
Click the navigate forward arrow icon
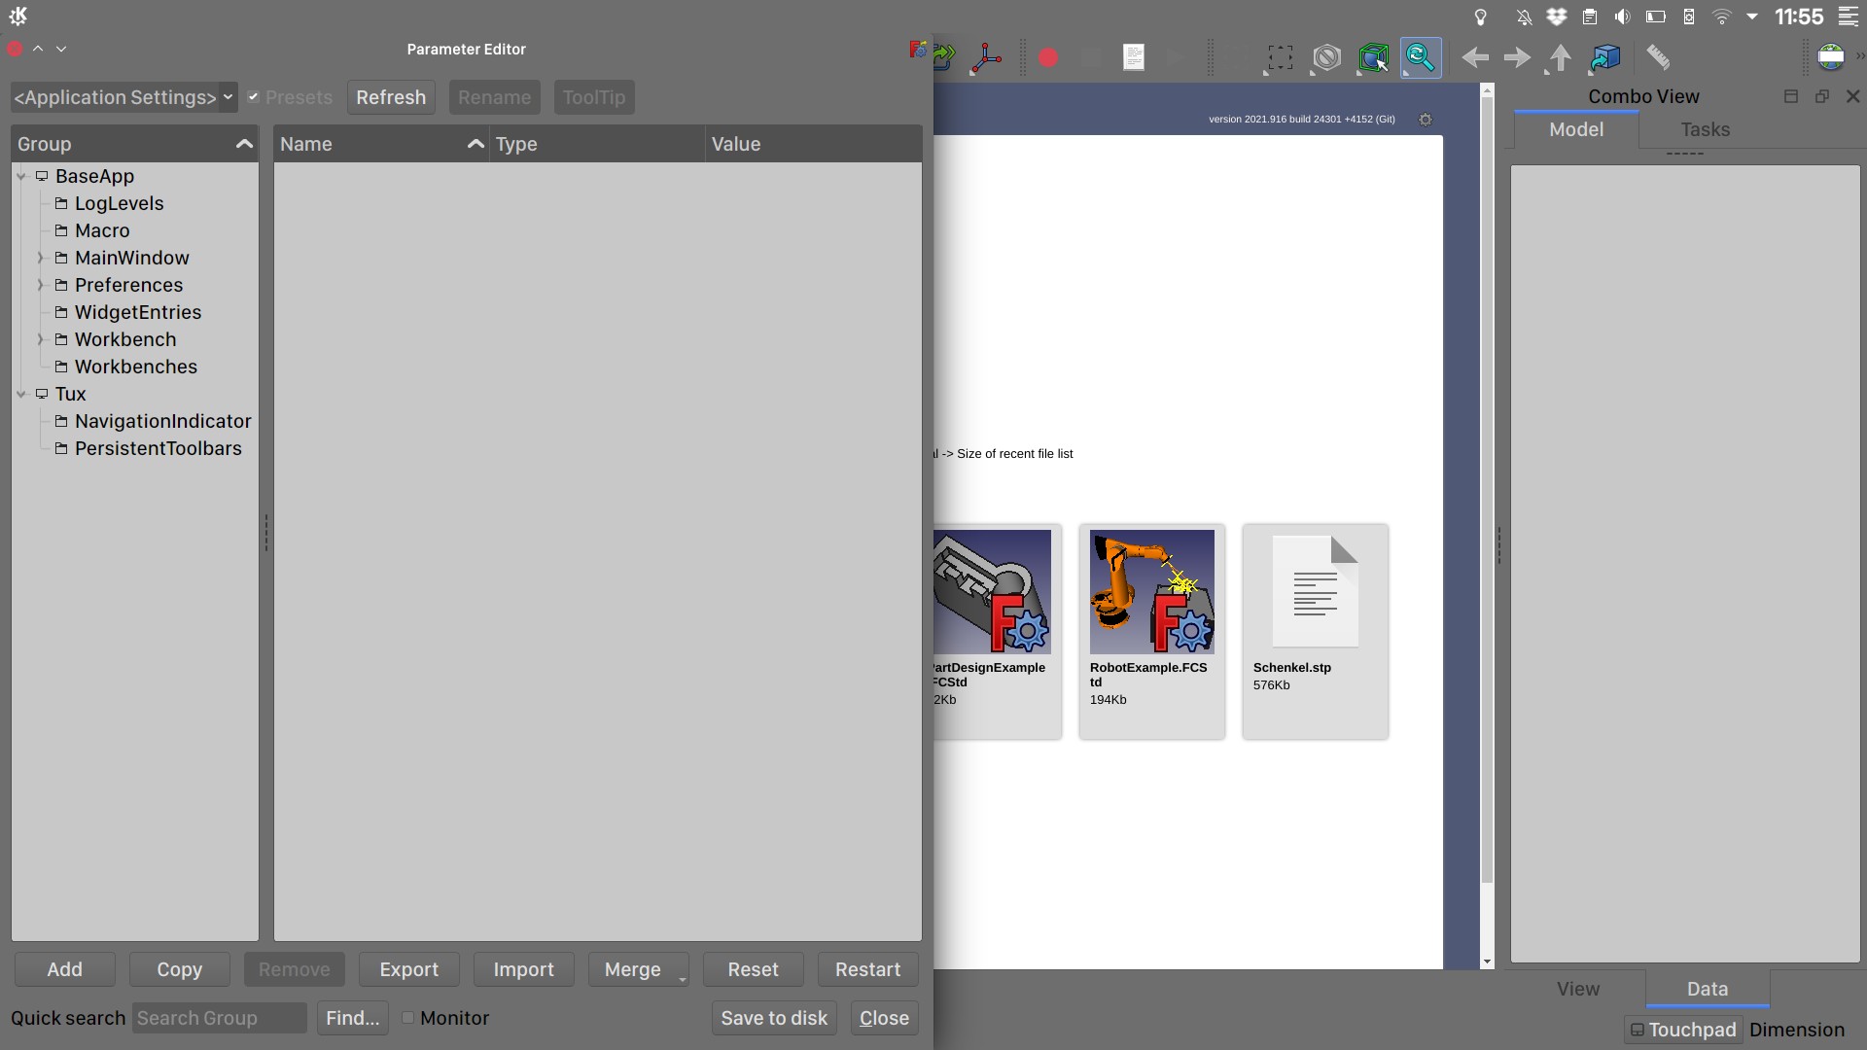[x=1517, y=58]
